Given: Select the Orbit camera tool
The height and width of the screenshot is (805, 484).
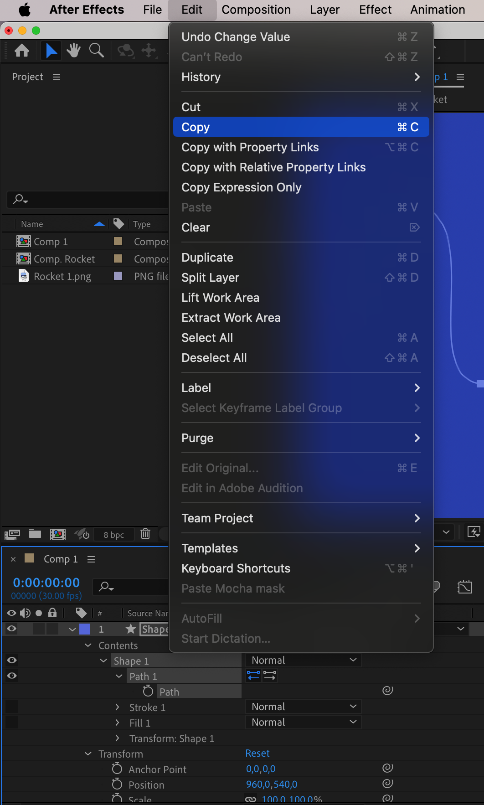Looking at the screenshot, I should point(126,50).
